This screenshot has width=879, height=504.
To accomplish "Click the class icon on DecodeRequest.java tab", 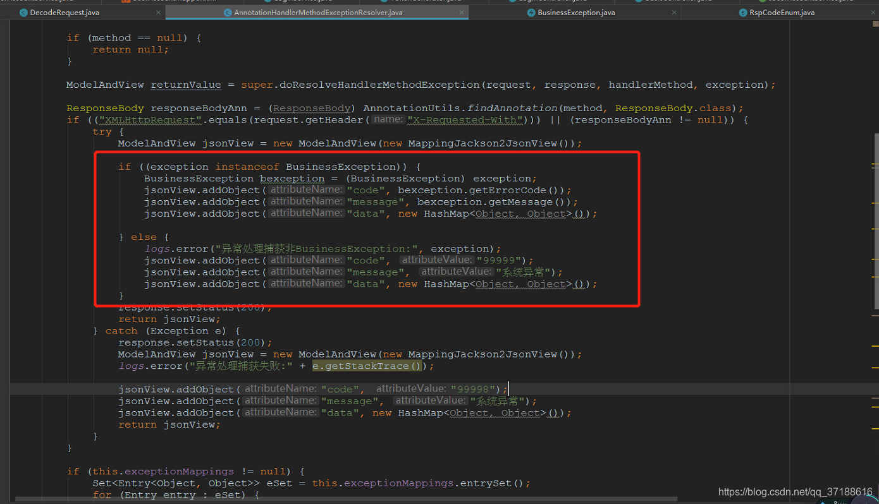I will (23, 12).
